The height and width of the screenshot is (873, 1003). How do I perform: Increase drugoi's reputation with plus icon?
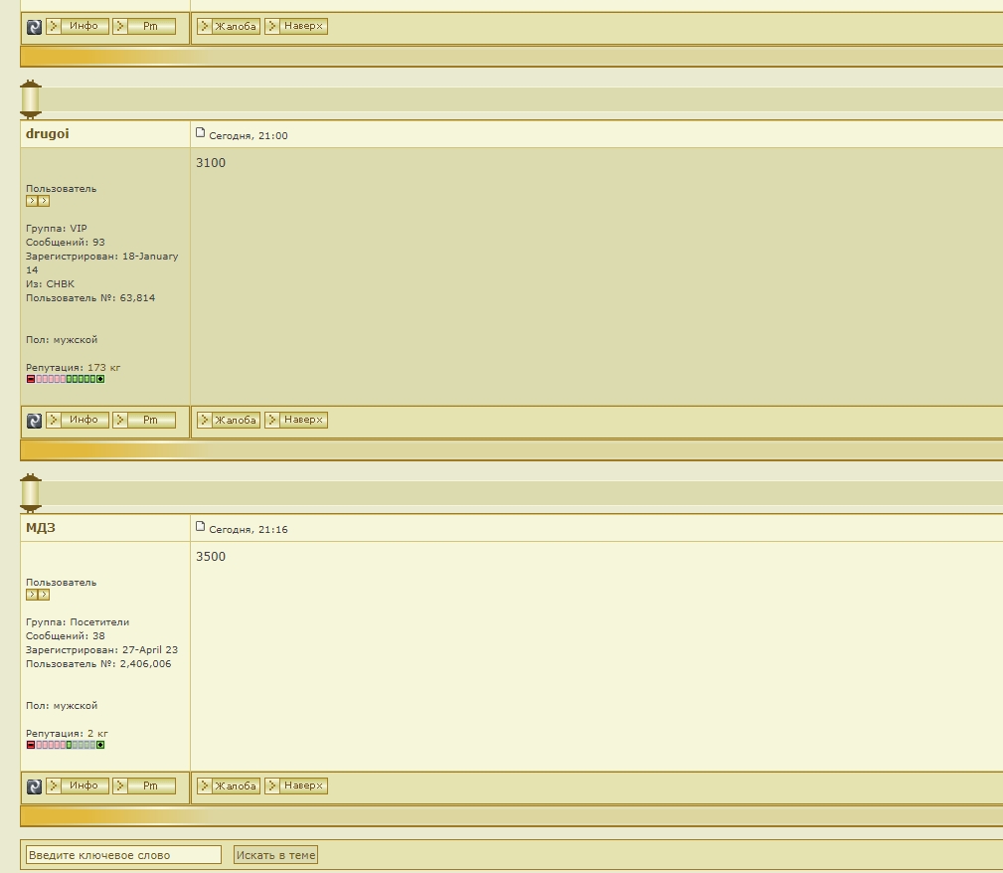click(x=100, y=379)
